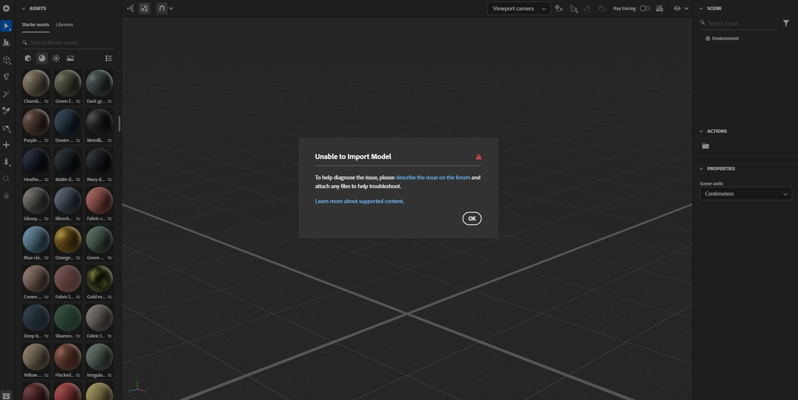Toggle the Models asset filter
798x400 pixels.
(28, 58)
